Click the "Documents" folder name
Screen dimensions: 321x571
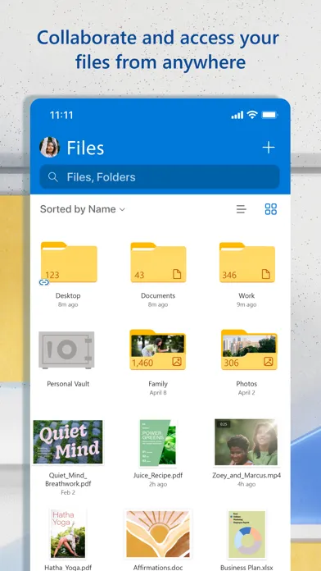(x=158, y=295)
